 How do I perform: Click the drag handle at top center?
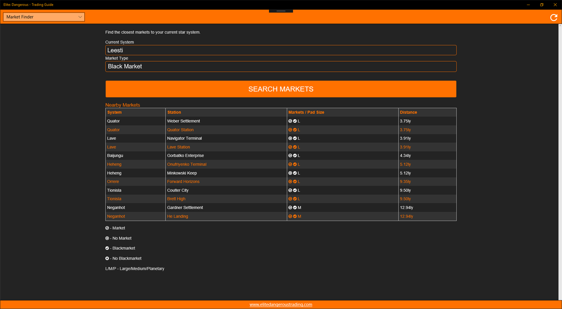point(281,11)
